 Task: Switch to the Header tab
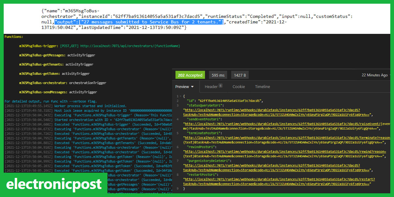[211, 86]
